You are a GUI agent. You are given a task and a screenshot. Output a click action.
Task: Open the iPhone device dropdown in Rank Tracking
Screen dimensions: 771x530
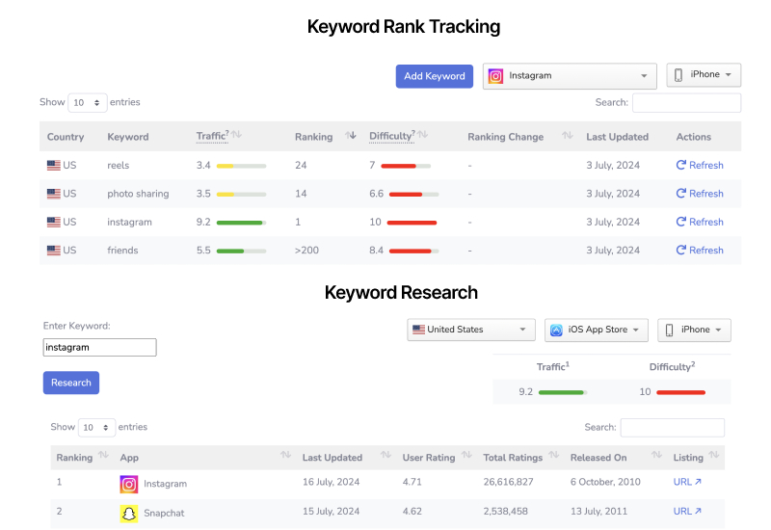pyautogui.click(x=704, y=75)
